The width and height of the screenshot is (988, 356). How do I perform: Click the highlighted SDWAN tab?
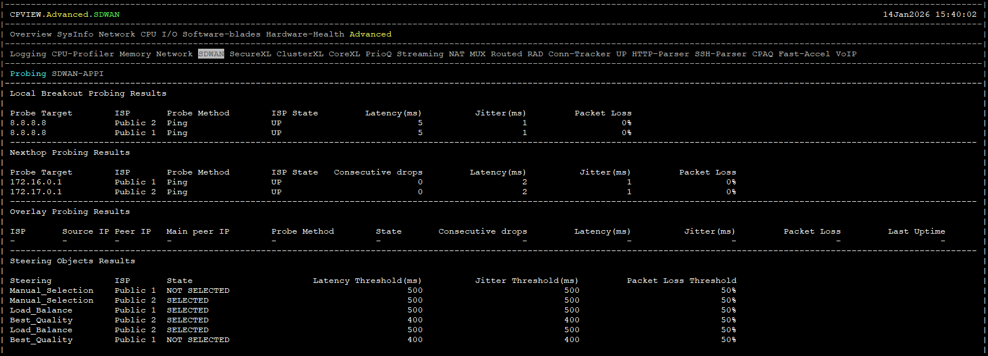point(211,54)
